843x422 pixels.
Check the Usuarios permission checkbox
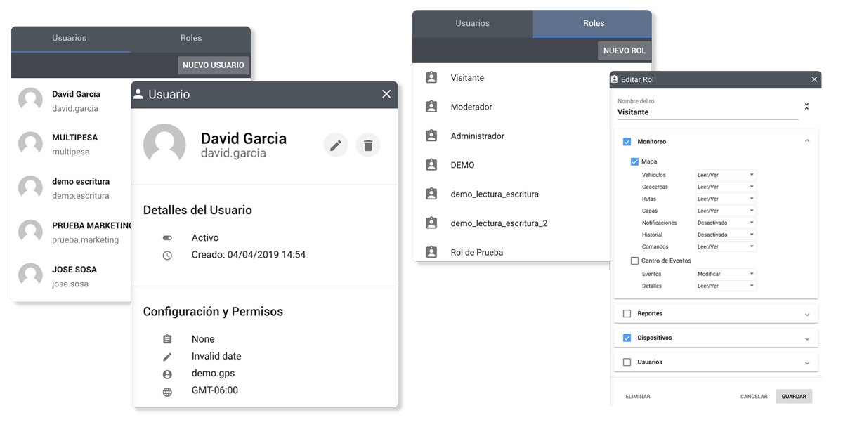coord(627,362)
